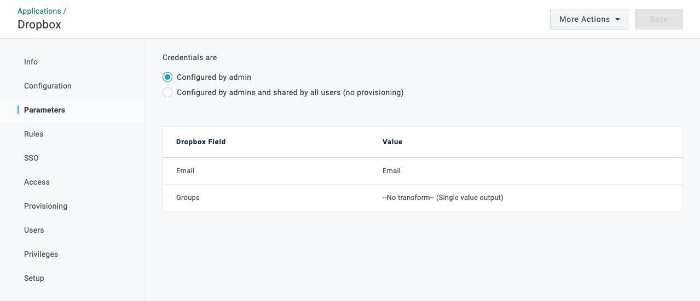Open the More Actions dropdown
The height and width of the screenshot is (301, 700).
click(x=589, y=19)
